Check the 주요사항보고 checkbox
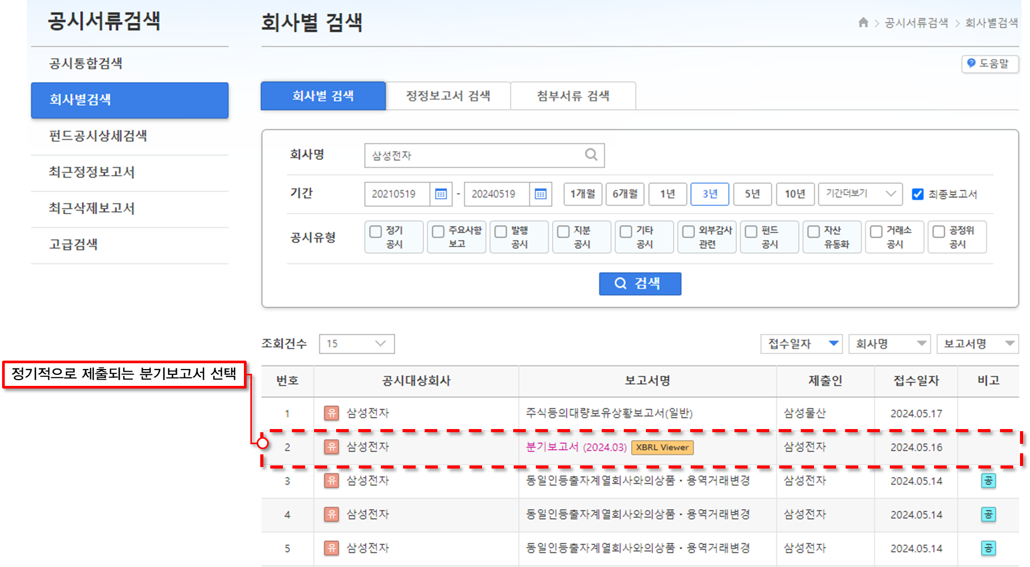The image size is (1030, 567). 438,232
